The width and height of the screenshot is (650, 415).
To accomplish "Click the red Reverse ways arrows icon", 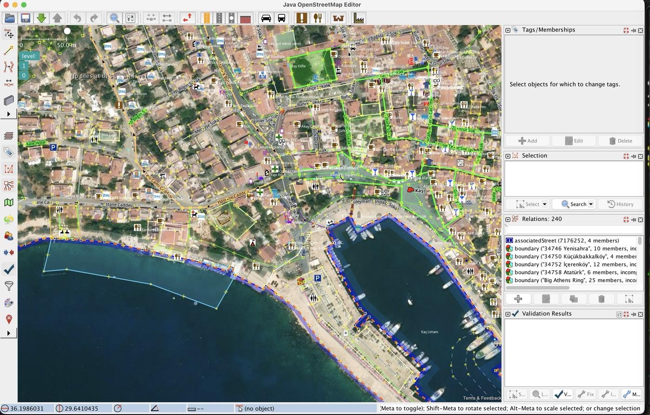I will click(187, 18).
